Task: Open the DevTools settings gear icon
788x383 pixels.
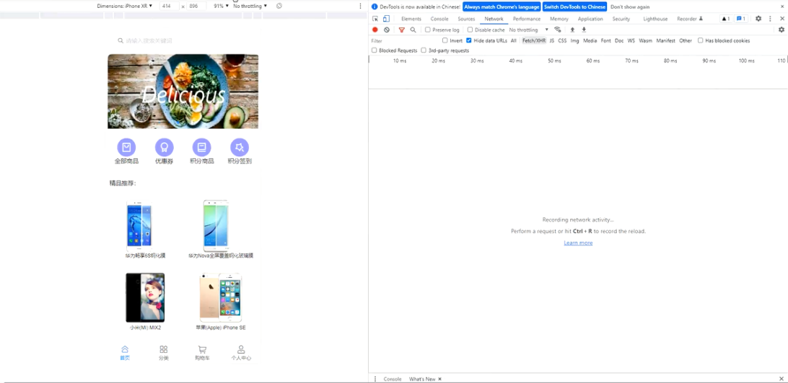Action: tap(758, 19)
